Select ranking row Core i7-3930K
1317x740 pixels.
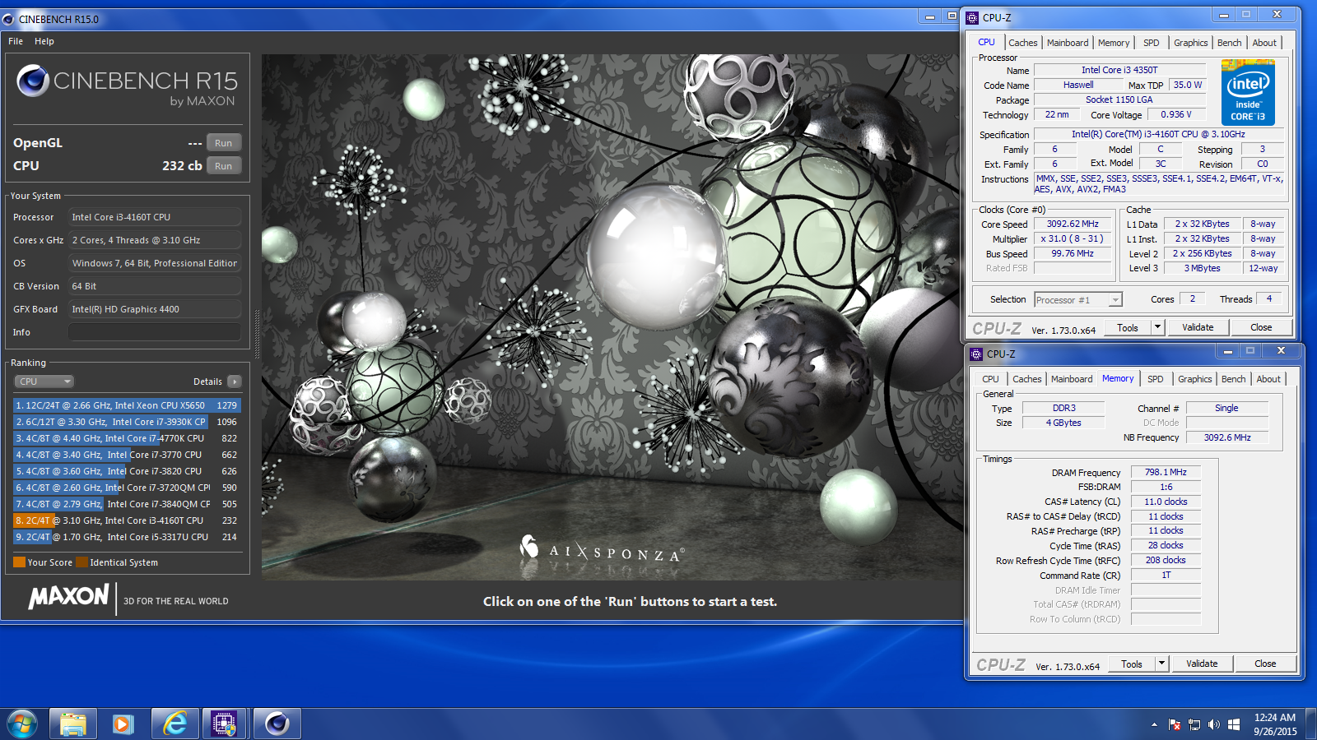tap(127, 422)
